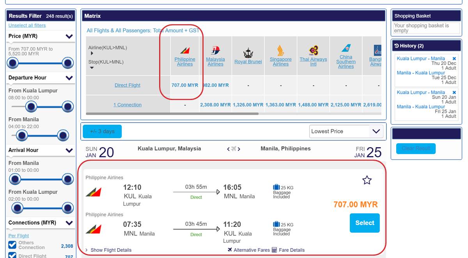
Task: Click the Royal Brunei logo in matrix
Action: (x=248, y=53)
